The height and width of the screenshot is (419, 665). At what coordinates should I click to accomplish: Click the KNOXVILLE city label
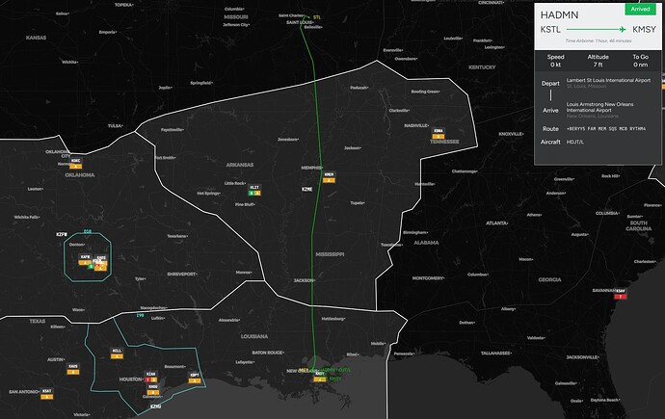[x=511, y=134]
